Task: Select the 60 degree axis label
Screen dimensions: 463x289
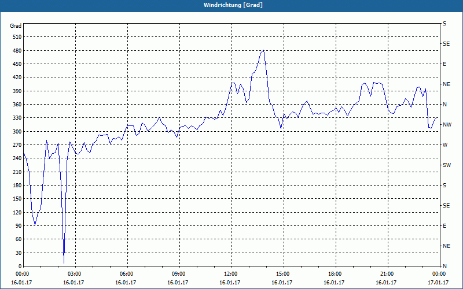Action: point(19,239)
